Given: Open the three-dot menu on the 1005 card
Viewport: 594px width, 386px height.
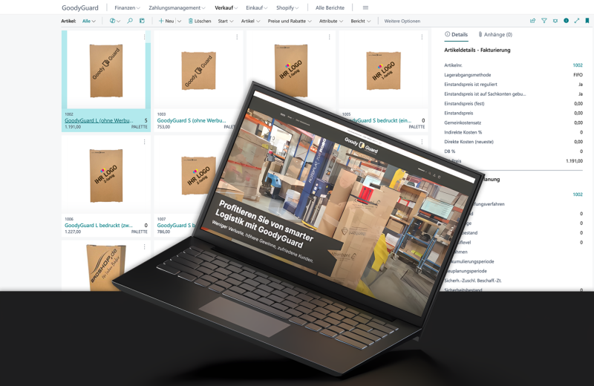Looking at the screenshot, I should coord(422,37).
